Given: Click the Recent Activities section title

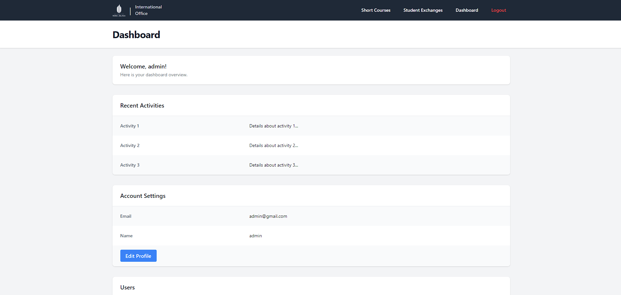Looking at the screenshot, I should click(x=142, y=106).
